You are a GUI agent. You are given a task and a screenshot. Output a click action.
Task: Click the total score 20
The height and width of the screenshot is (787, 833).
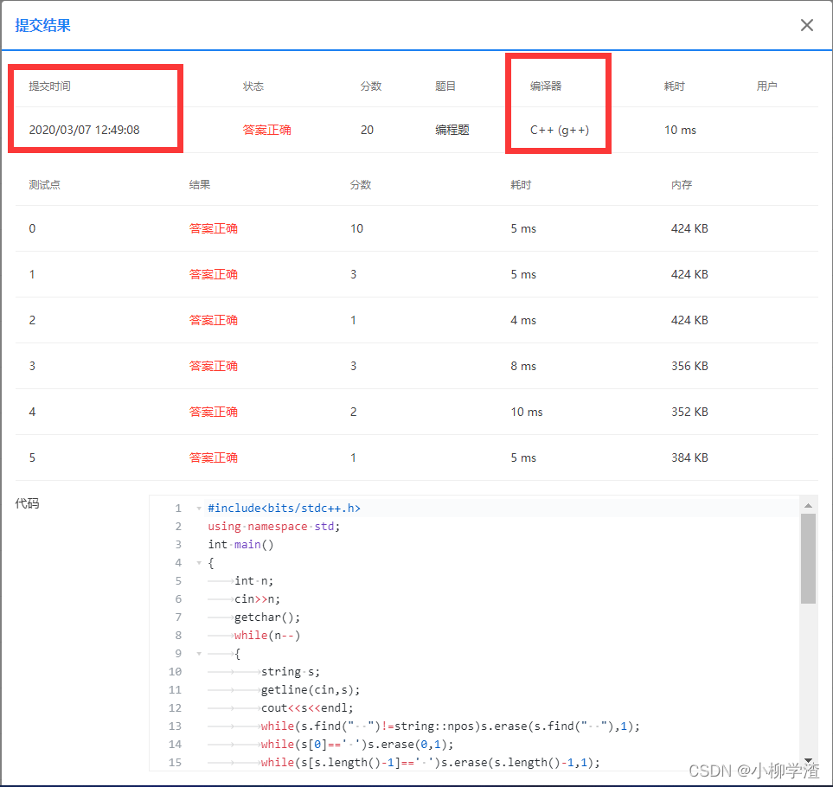(367, 130)
